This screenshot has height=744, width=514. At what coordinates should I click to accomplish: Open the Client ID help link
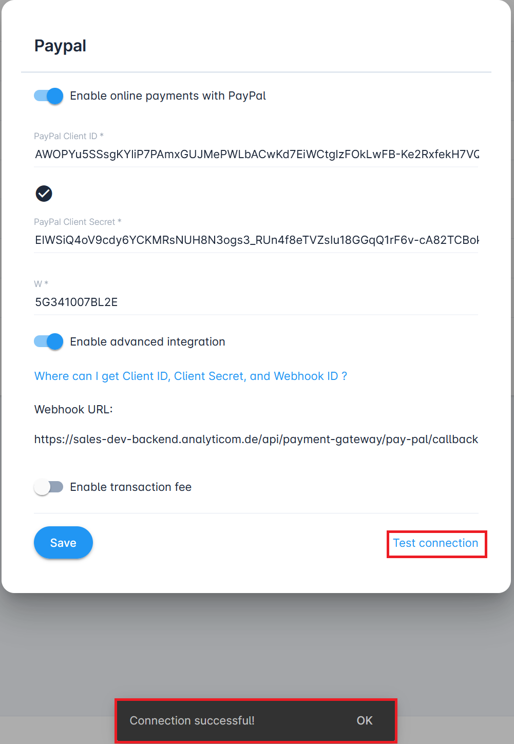coord(191,376)
